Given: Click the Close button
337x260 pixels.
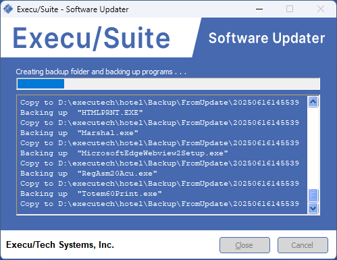Looking at the screenshot, I should coord(244,245).
